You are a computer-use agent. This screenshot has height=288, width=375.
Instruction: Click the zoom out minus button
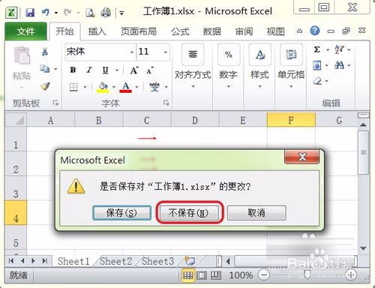tap(264, 275)
